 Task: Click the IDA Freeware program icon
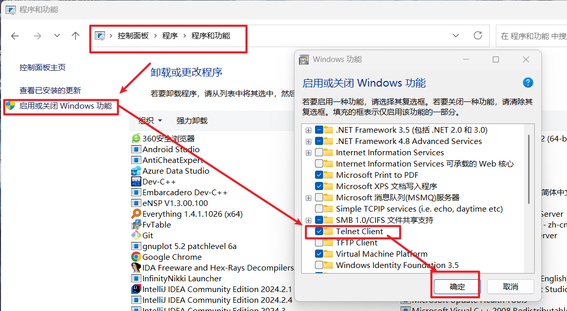tap(136, 267)
